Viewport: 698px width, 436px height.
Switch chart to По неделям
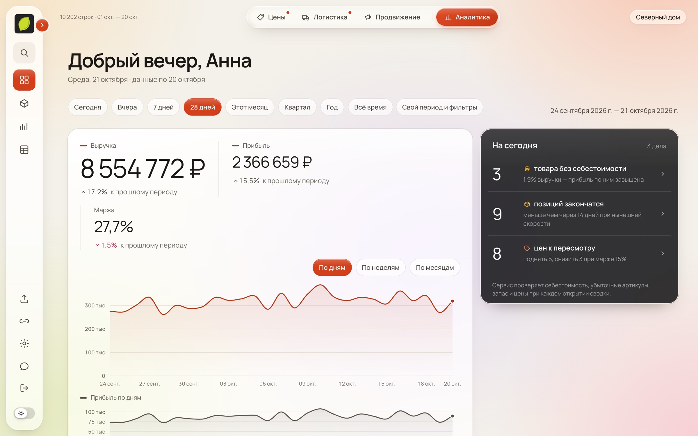click(380, 267)
